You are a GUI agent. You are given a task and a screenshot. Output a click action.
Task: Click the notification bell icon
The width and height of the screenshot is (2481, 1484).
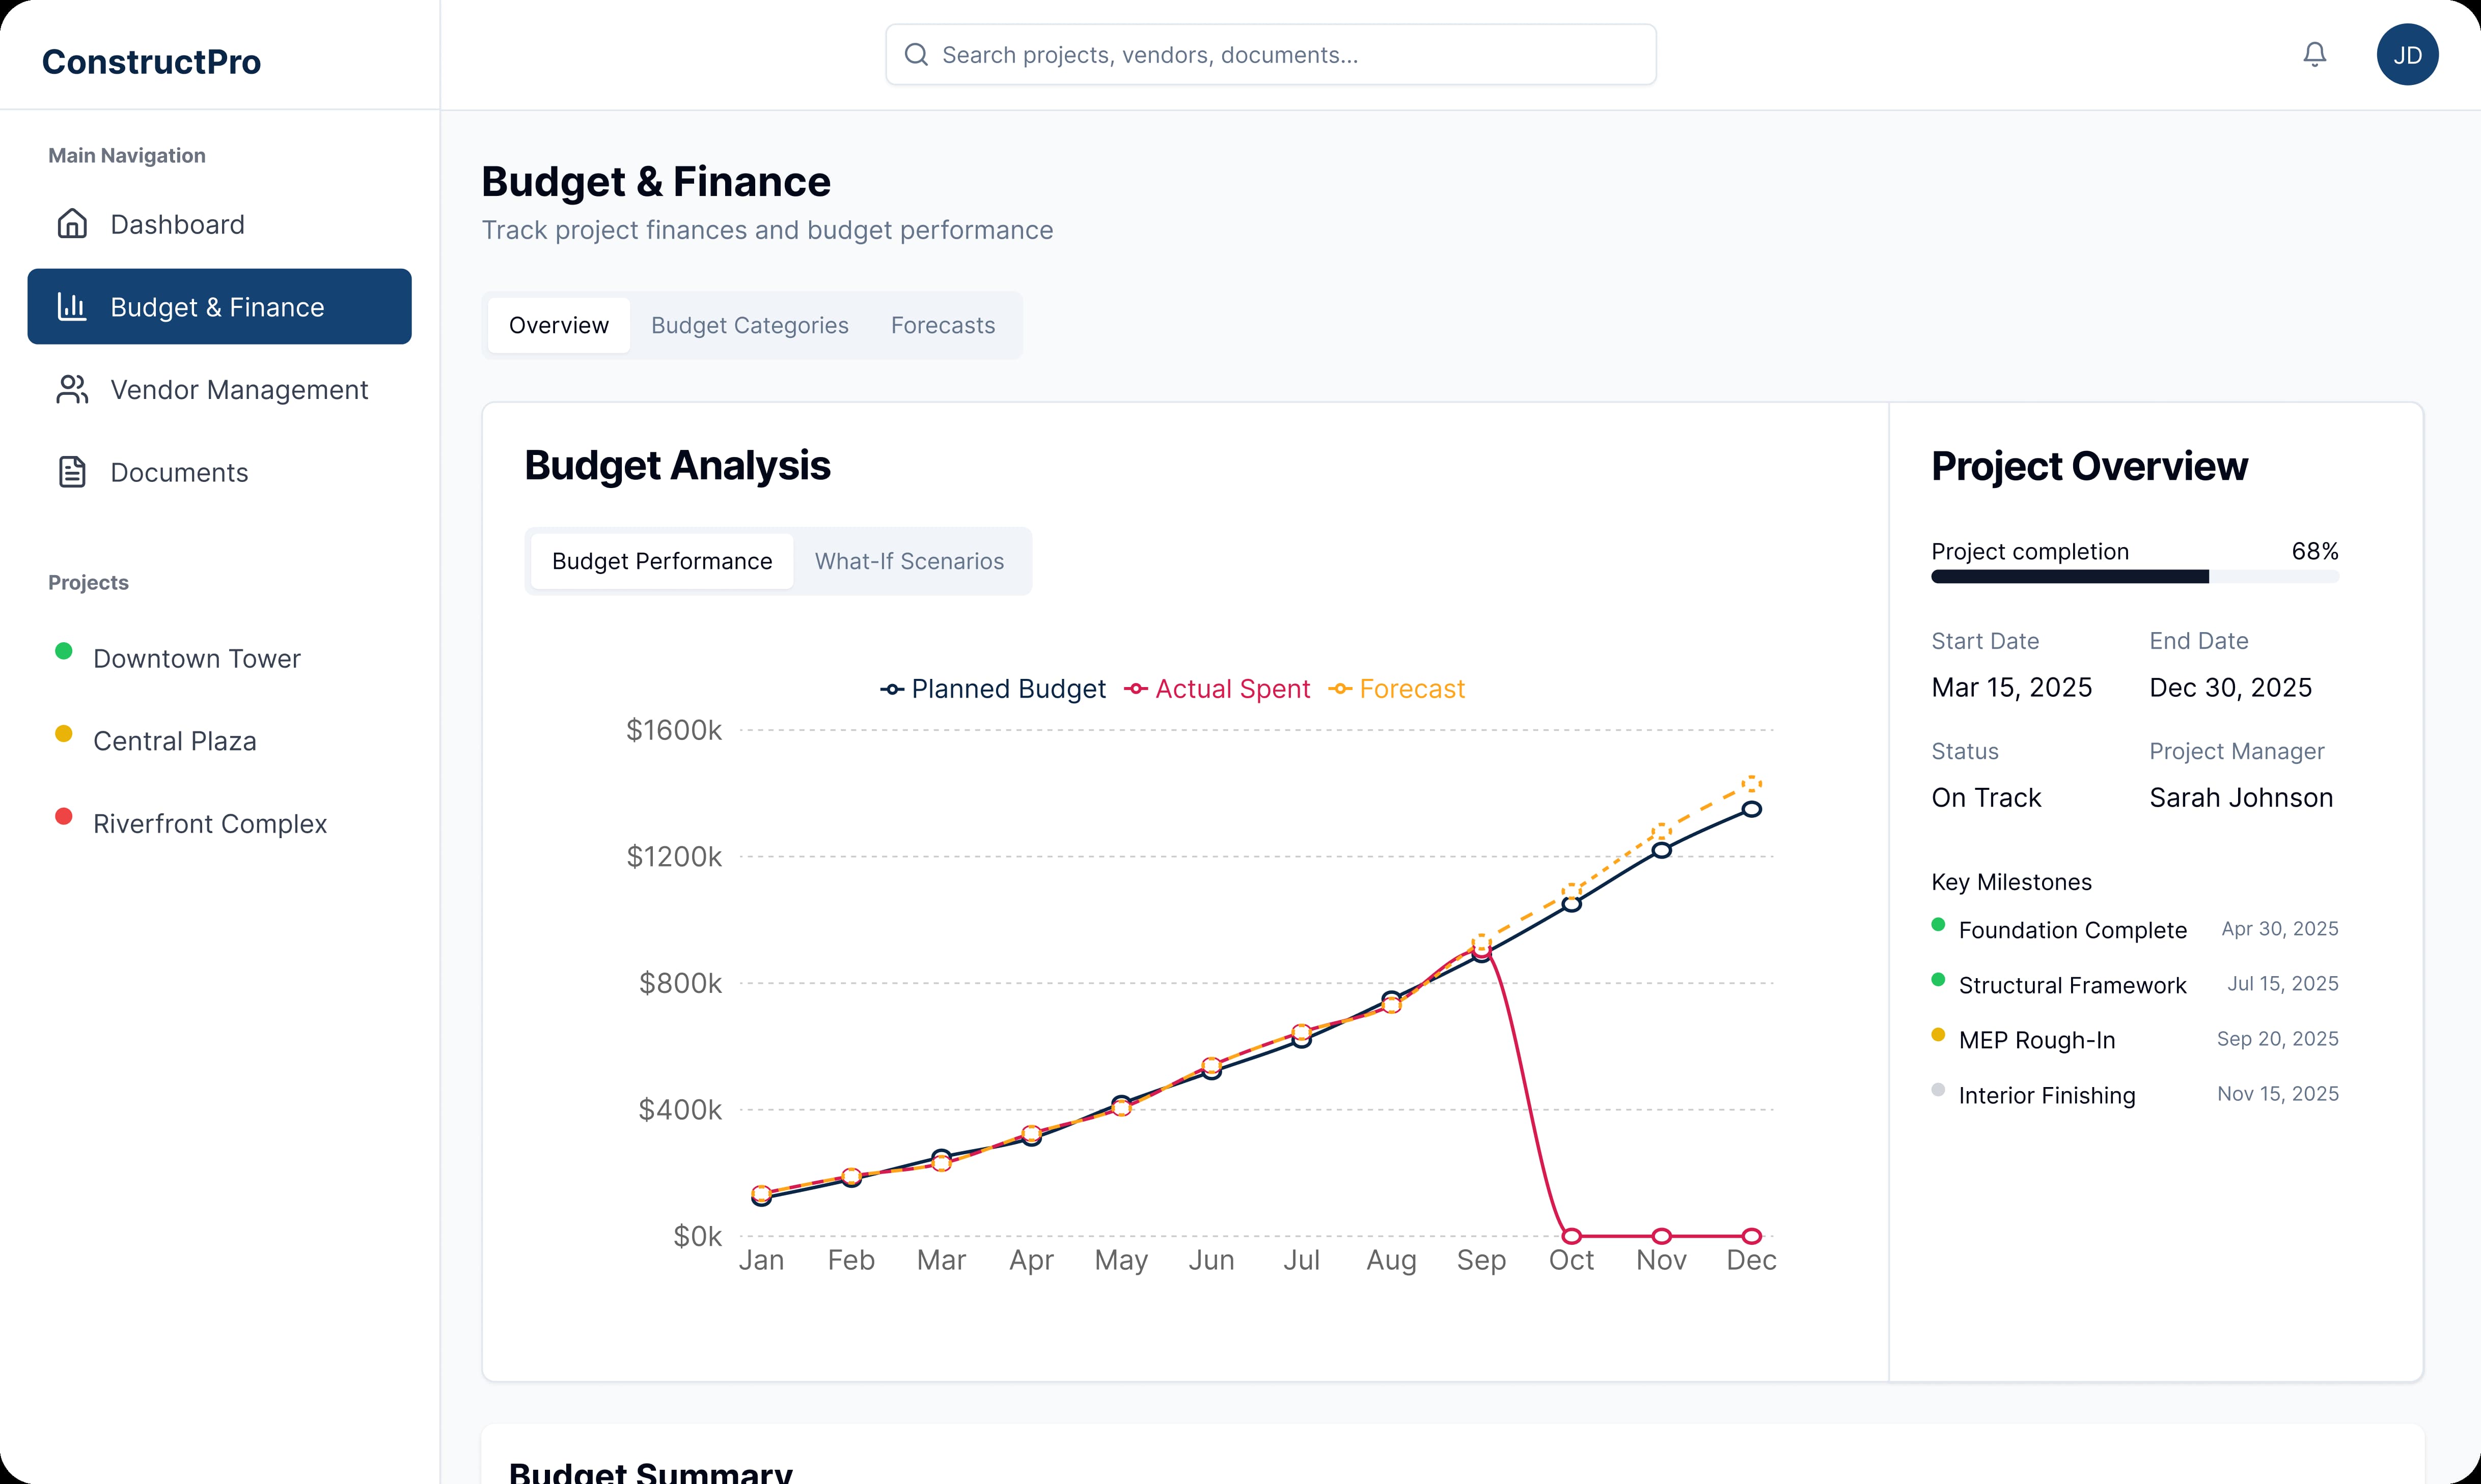(2314, 54)
